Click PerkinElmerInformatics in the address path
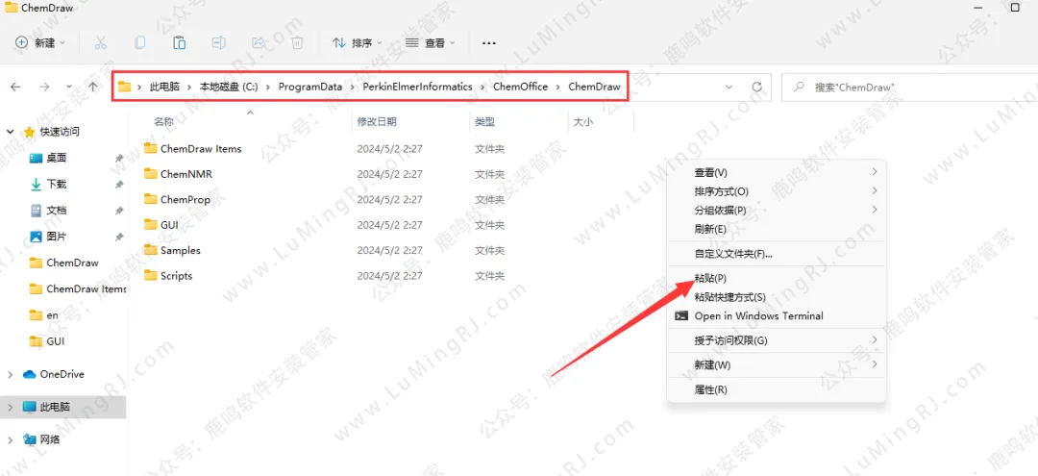1038x476 pixels. [418, 87]
